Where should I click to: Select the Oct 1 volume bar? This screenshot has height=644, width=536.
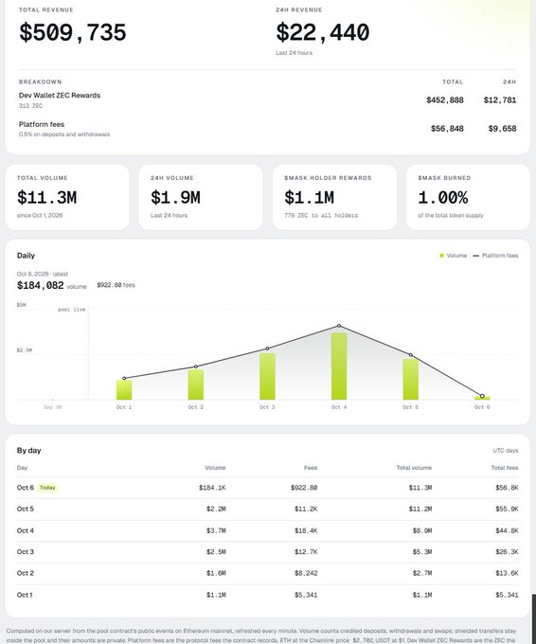[124, 390]
